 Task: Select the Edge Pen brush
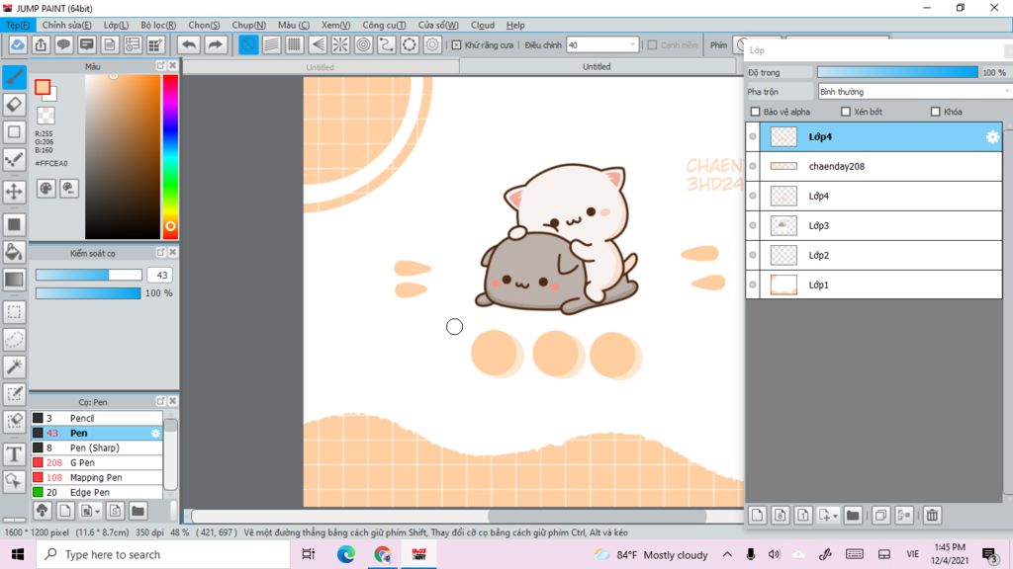(96, 492)
